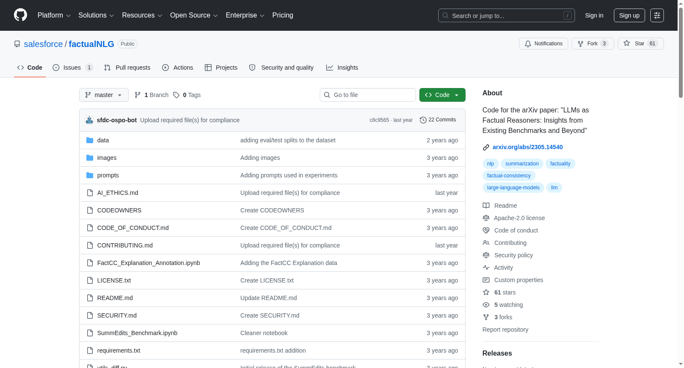
Task: Expand the Enterprise menu
Action: 245,15
